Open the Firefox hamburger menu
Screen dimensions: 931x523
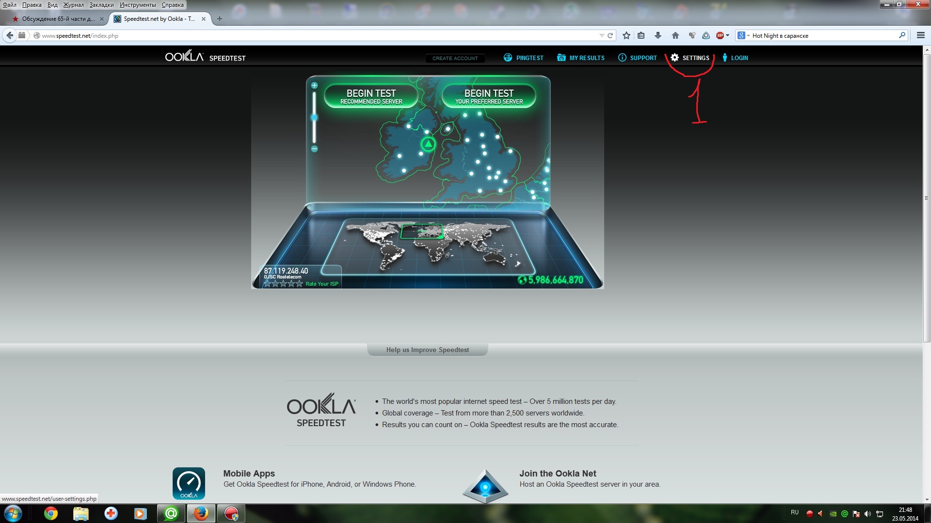921,35
